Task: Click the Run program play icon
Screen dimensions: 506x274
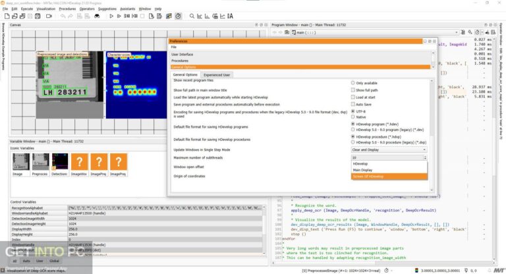Action: pos(111,16)
